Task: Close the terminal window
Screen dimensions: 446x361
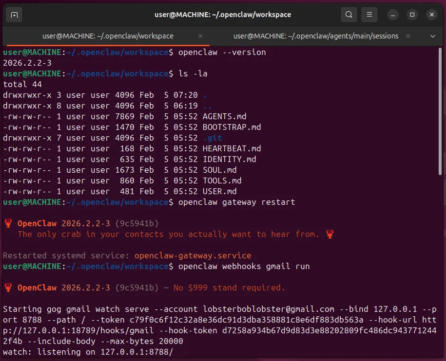Action: (x=431, y=15)
